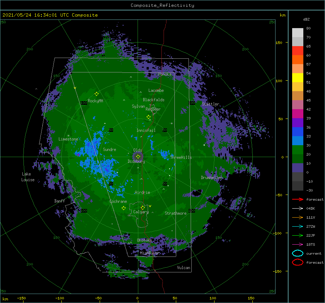Click the 'Lake Louise' map label

pyautogui.click(x=28, y=177)
